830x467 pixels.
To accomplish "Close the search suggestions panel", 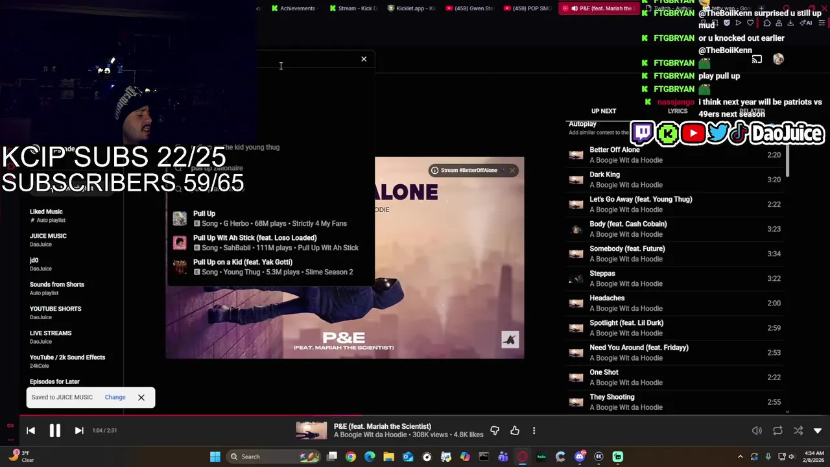I will click(x=364, y=59).
